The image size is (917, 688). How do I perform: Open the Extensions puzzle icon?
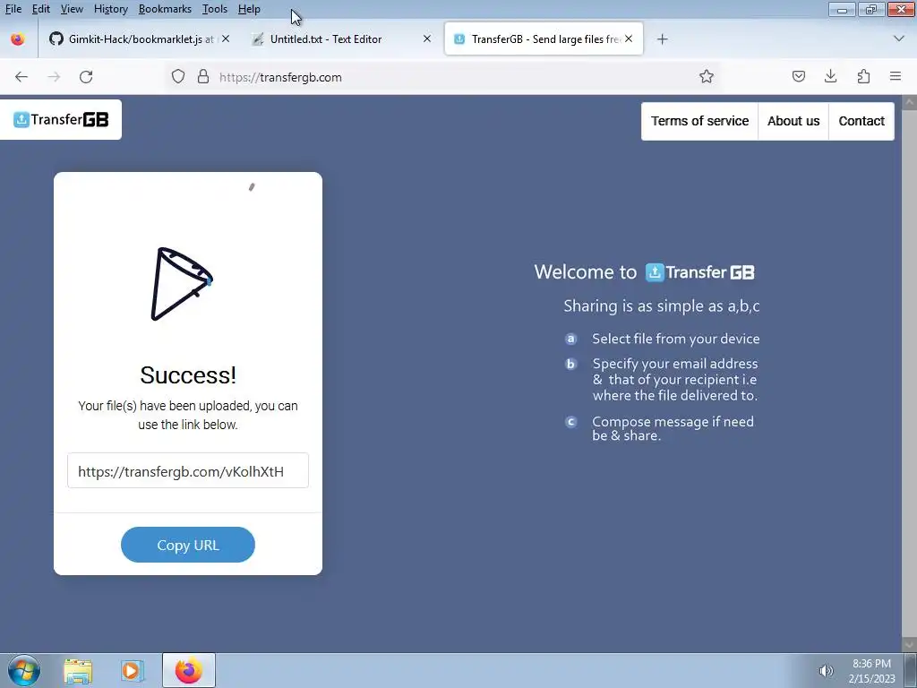(863, 76)
